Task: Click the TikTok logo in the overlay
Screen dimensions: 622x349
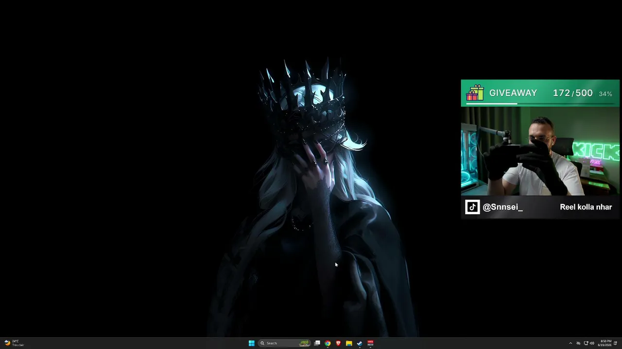Action: coord(472,207)
